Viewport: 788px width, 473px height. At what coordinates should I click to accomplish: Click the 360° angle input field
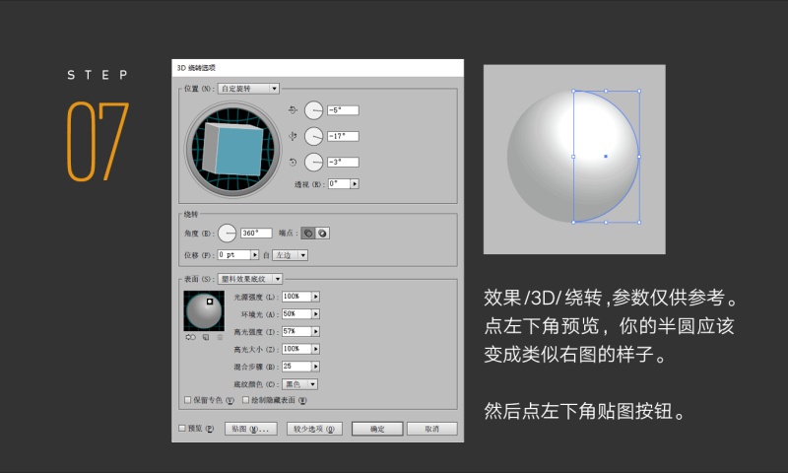click(x=256, y=234)
